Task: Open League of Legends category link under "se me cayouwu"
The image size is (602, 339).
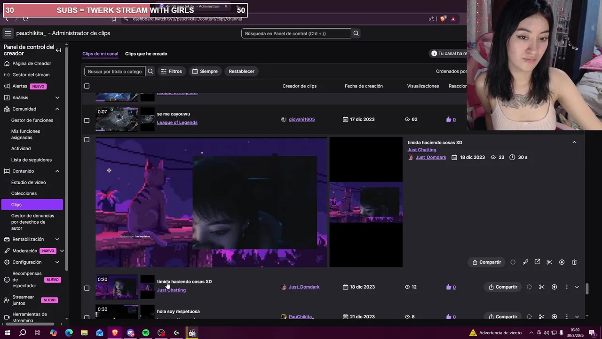Action: point(177,122)
